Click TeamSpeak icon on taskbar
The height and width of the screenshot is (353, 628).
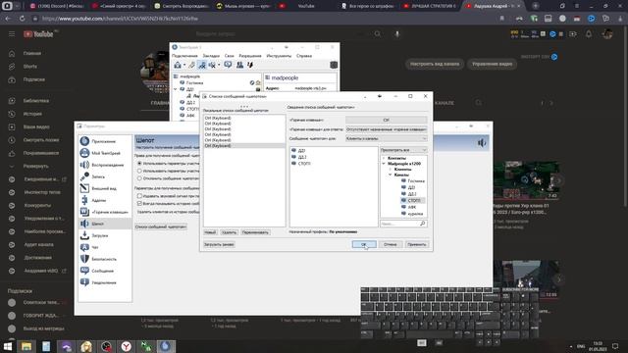coord(166,346)
